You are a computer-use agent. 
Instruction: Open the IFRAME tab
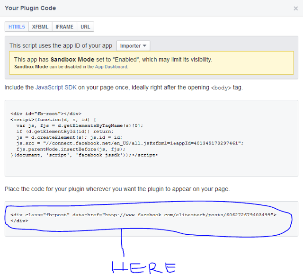[x=64, y=27]
